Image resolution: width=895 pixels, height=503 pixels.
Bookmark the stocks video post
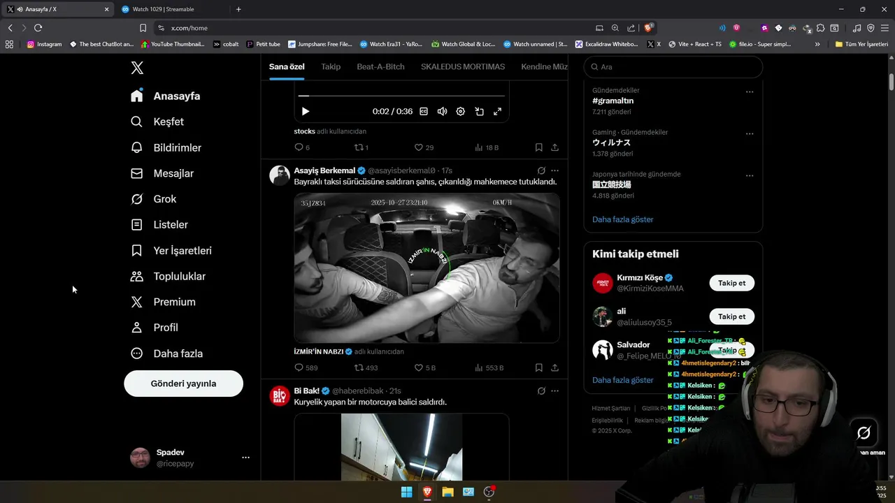pos(538,147)
